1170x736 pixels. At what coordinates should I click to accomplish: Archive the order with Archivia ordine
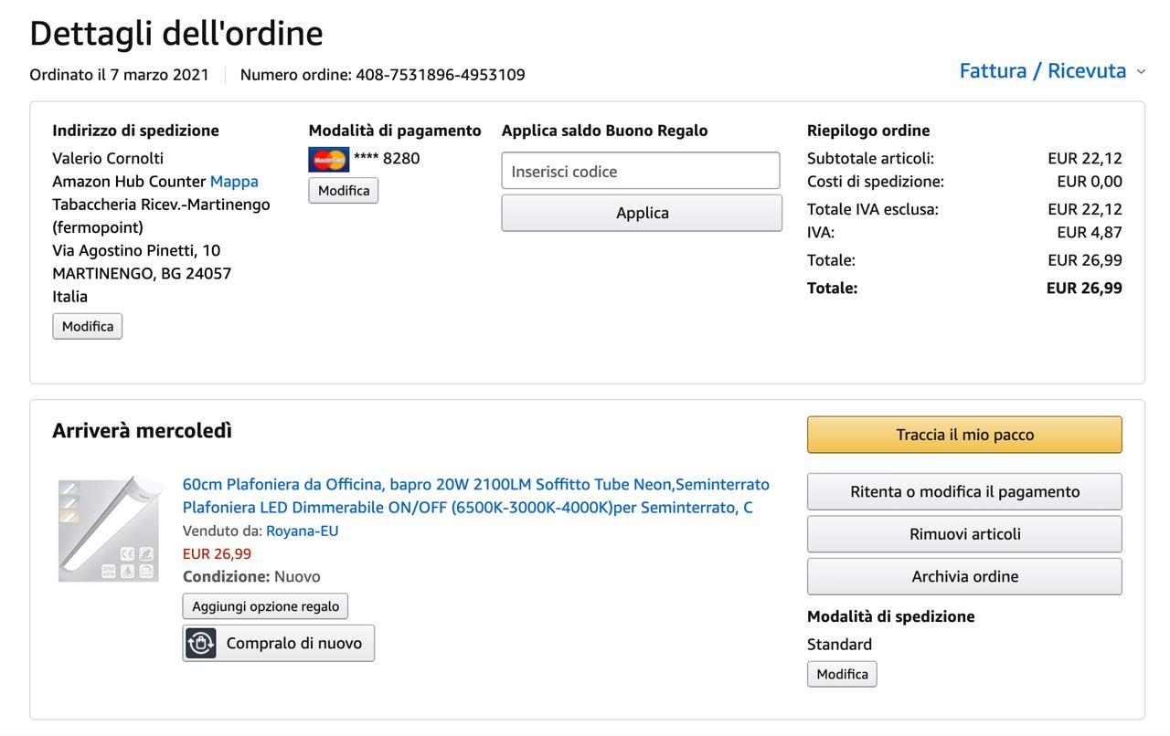(x=964, y=576)
